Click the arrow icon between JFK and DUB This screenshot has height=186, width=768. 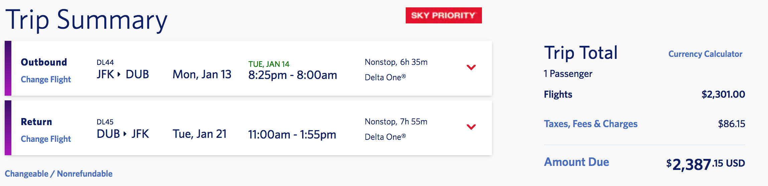119,74
